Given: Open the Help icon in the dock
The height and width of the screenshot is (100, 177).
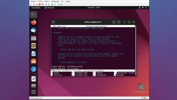Looking at the screenshot, I should pyautogui.click(x=33, y=69).
